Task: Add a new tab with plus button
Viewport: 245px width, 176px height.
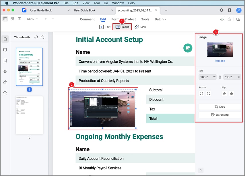Action: 166,10
